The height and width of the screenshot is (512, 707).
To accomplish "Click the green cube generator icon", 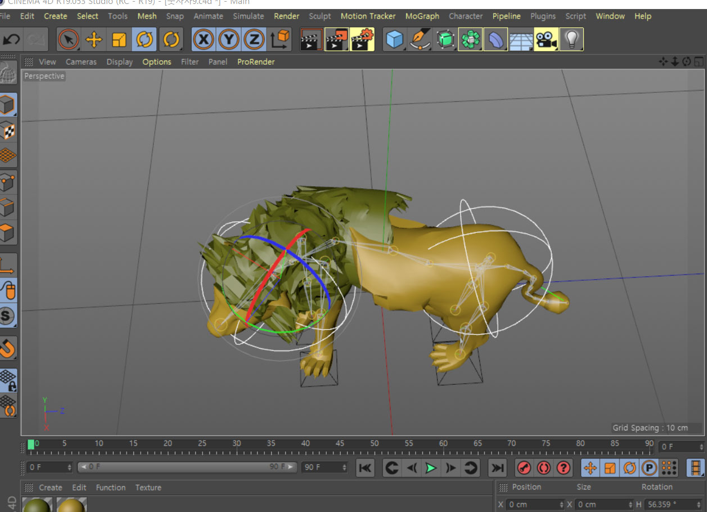I will tap(445, 39).
